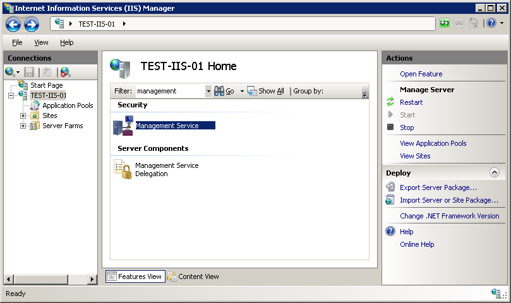This screenshot has width=511, height=303.
Task: Click the Management Service Delegation label
Action: coord(167,170)
